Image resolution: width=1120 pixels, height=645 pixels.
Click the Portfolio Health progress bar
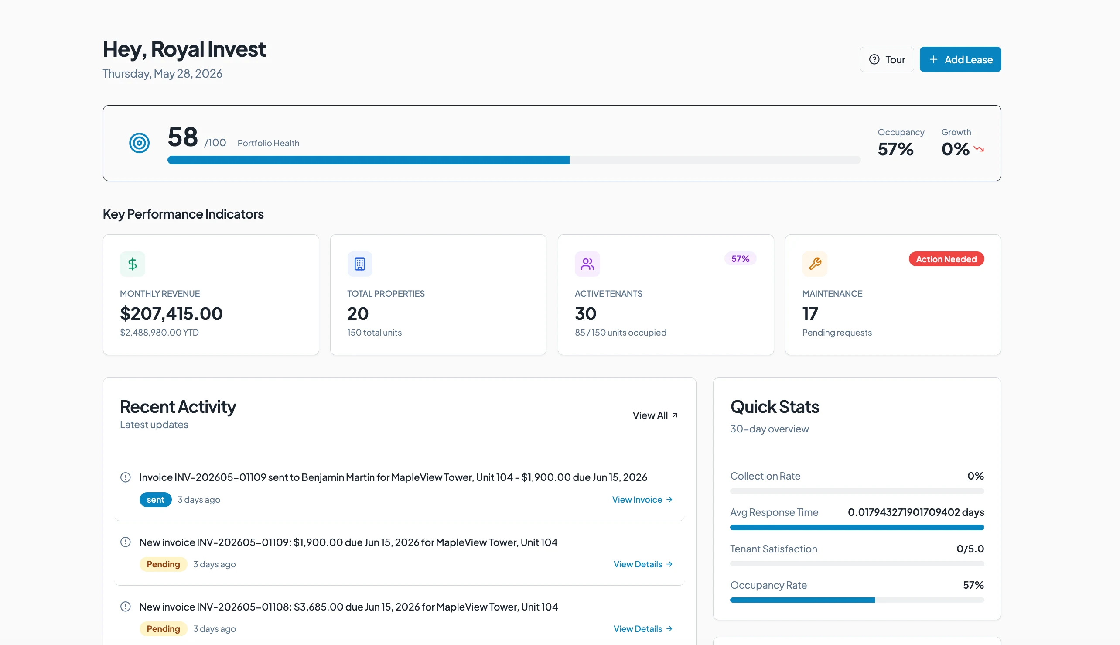(514, 160)
